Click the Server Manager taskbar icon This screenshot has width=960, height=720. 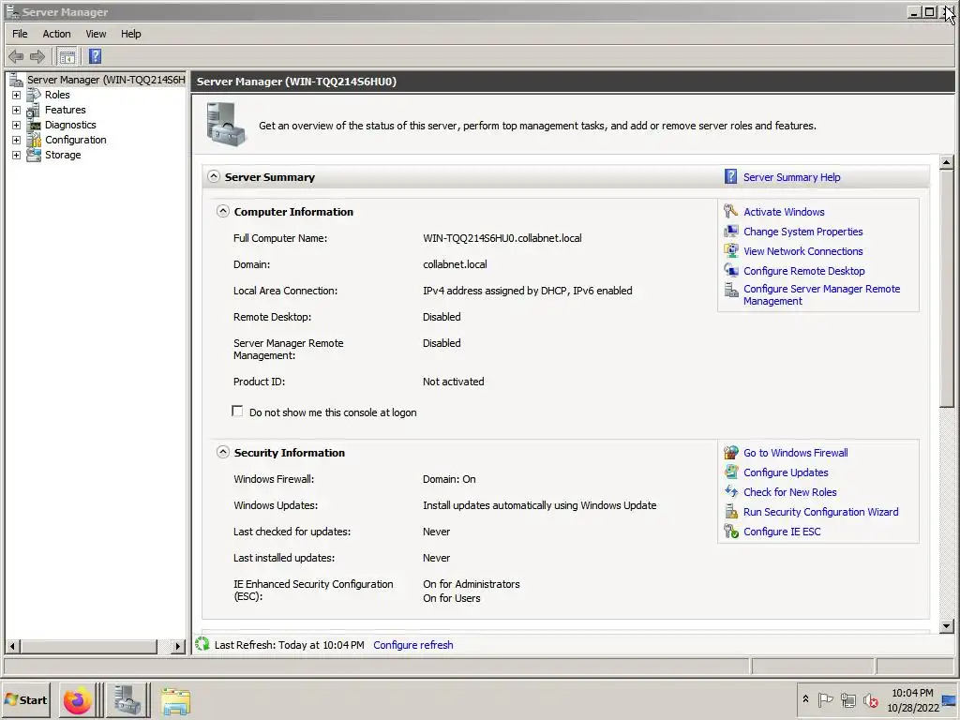point(127,700)
